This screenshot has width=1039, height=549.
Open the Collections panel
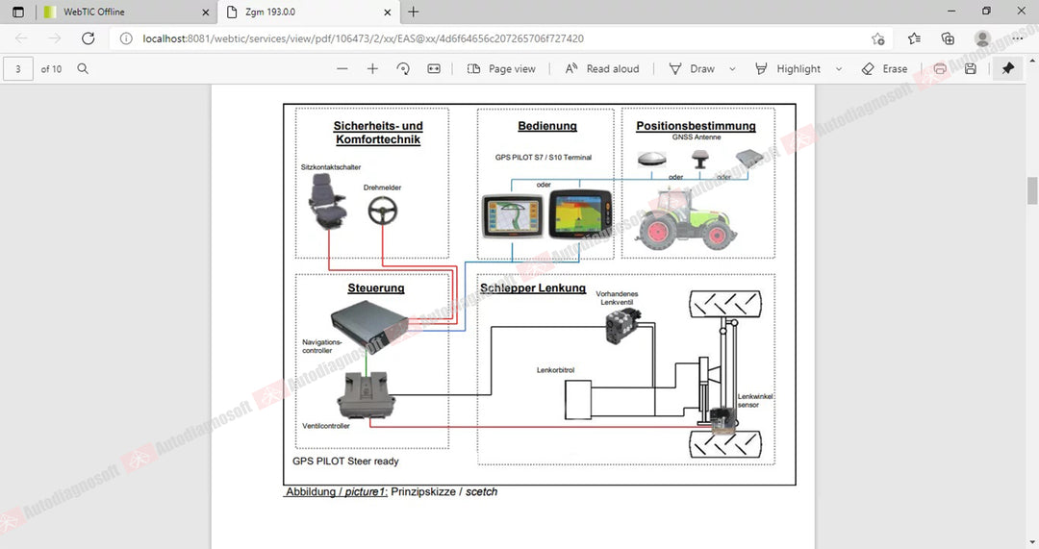[x=949, y=38]
